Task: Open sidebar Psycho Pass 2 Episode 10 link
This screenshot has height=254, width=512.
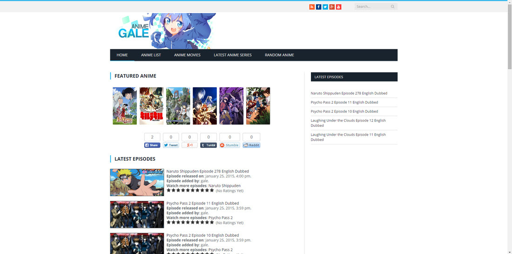Action: 344,111
